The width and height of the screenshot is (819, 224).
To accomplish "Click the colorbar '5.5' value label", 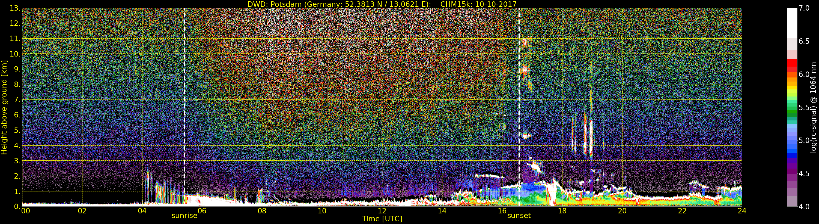I will click(x=804, y=107).
